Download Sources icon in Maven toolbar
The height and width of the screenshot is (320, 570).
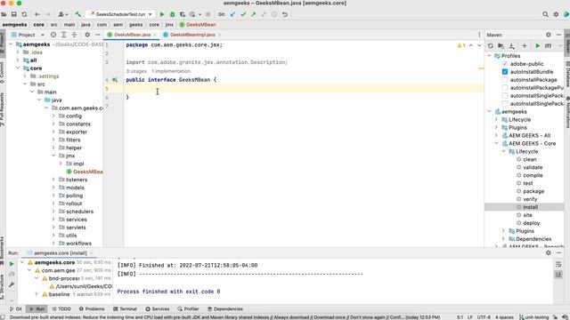511,45
